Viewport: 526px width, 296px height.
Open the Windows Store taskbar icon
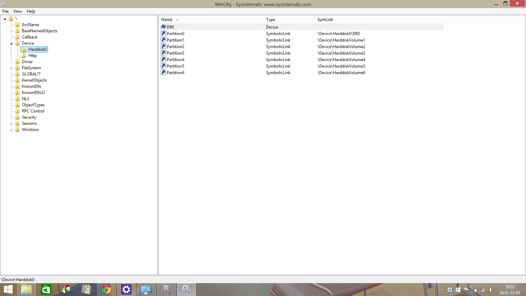(46, 289)
